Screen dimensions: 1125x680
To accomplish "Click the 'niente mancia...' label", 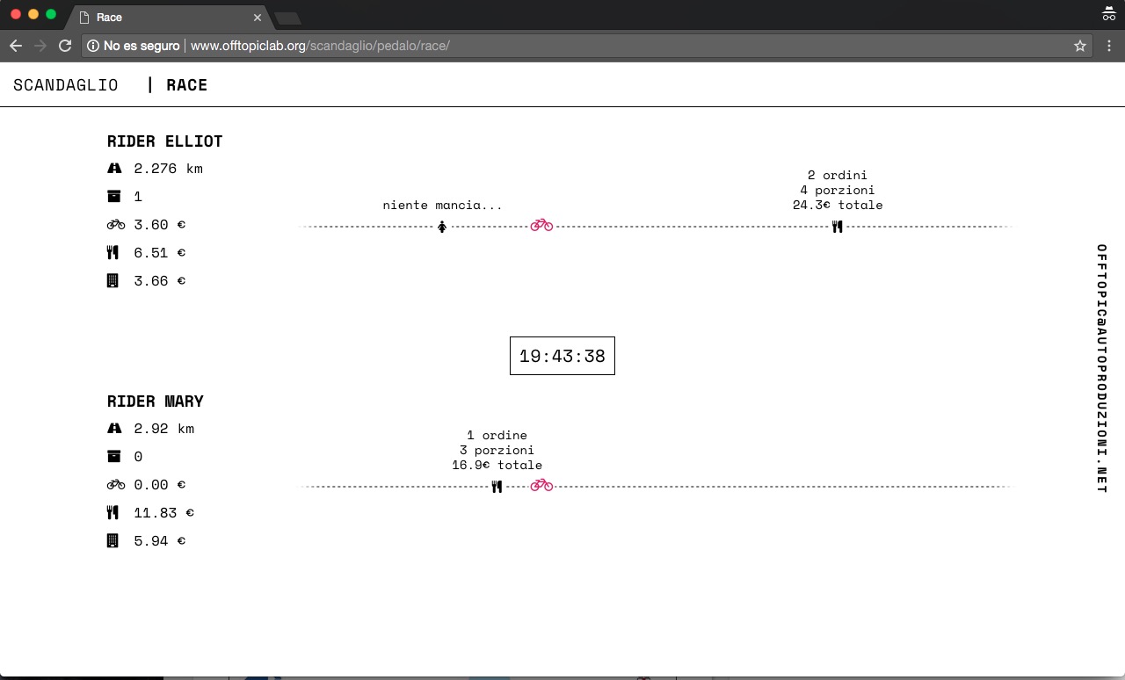I will (x=442, y=205).
